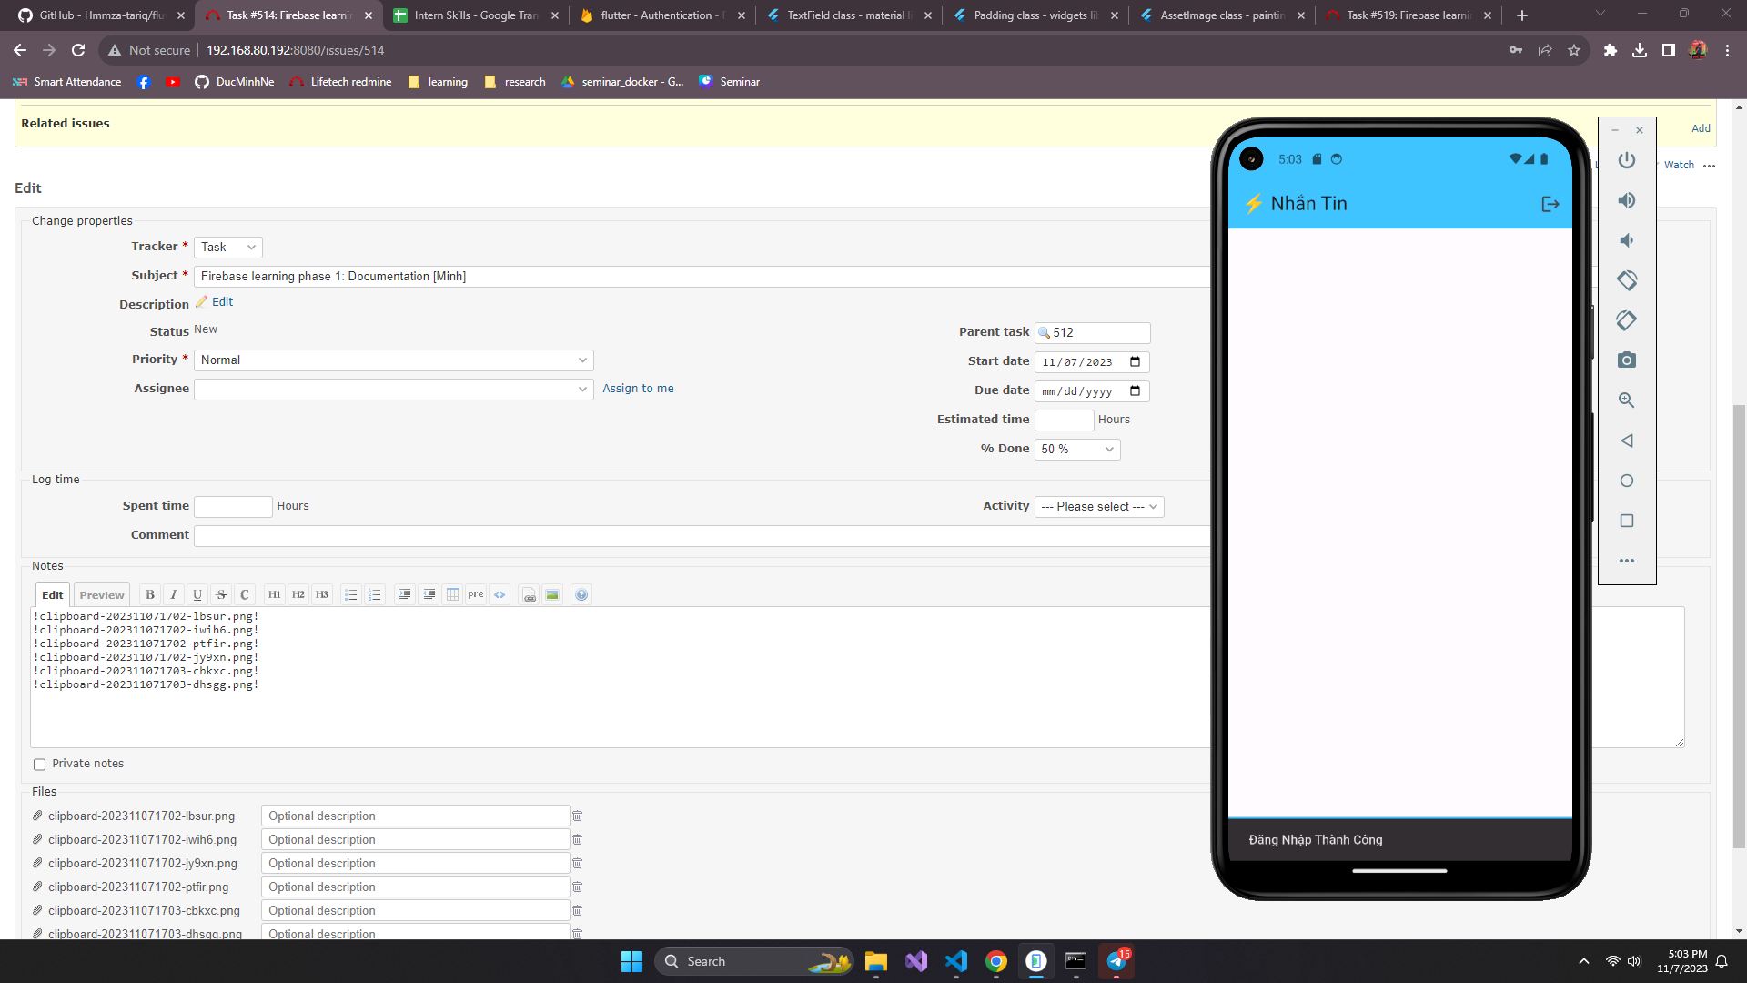The image size is (1747, 983).
Task: Open the % Done dropdown
Action: (x=1076, y=449)
